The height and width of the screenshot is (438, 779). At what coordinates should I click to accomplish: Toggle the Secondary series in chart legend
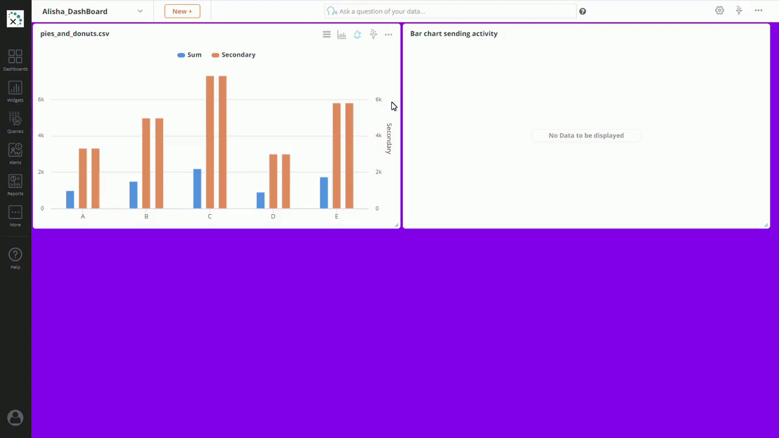click(234, 55)
